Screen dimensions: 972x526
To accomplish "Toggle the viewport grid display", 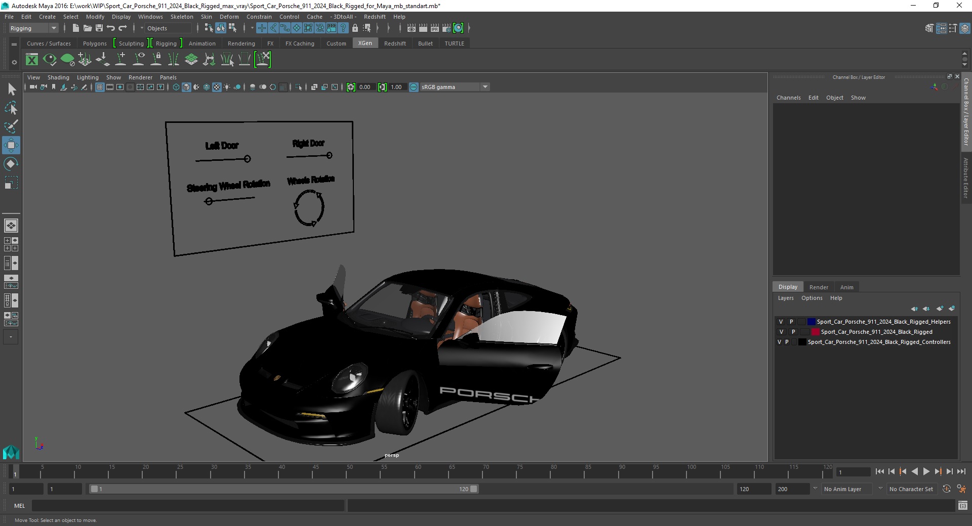I will click(x=100, y=87).
